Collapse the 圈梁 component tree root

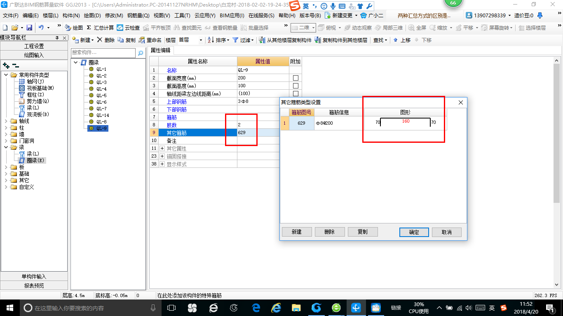pos(76,63)
